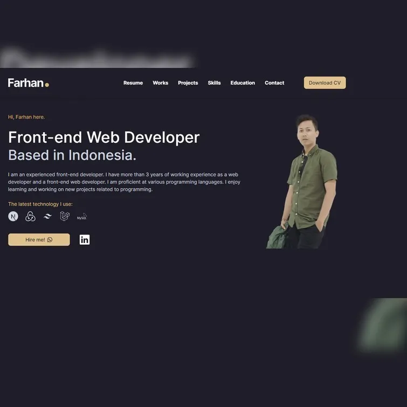The height and width of the screenshot is (407, 407).
Task: Open the Contact nav link
Action: [274, 83]
